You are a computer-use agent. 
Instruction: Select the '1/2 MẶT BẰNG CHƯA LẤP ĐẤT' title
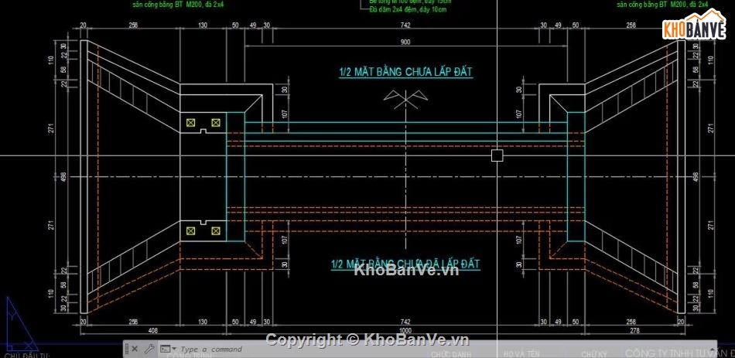(405, 72)
